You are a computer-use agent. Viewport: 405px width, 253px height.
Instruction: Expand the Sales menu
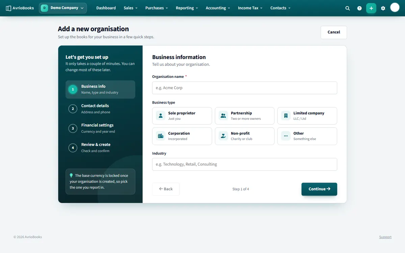(x=130, y=8)
